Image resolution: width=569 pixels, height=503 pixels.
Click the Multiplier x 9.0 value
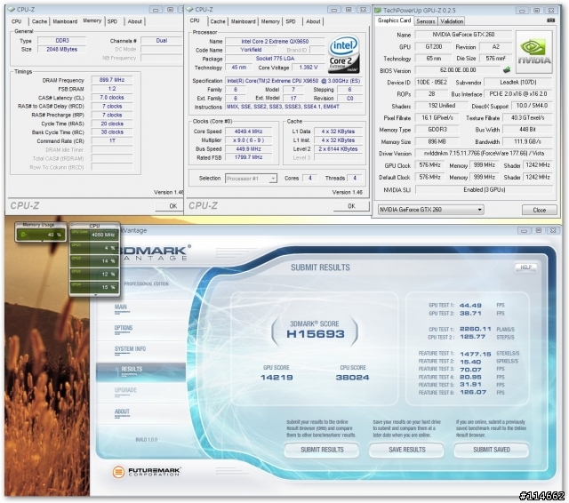tap(248, 140)
